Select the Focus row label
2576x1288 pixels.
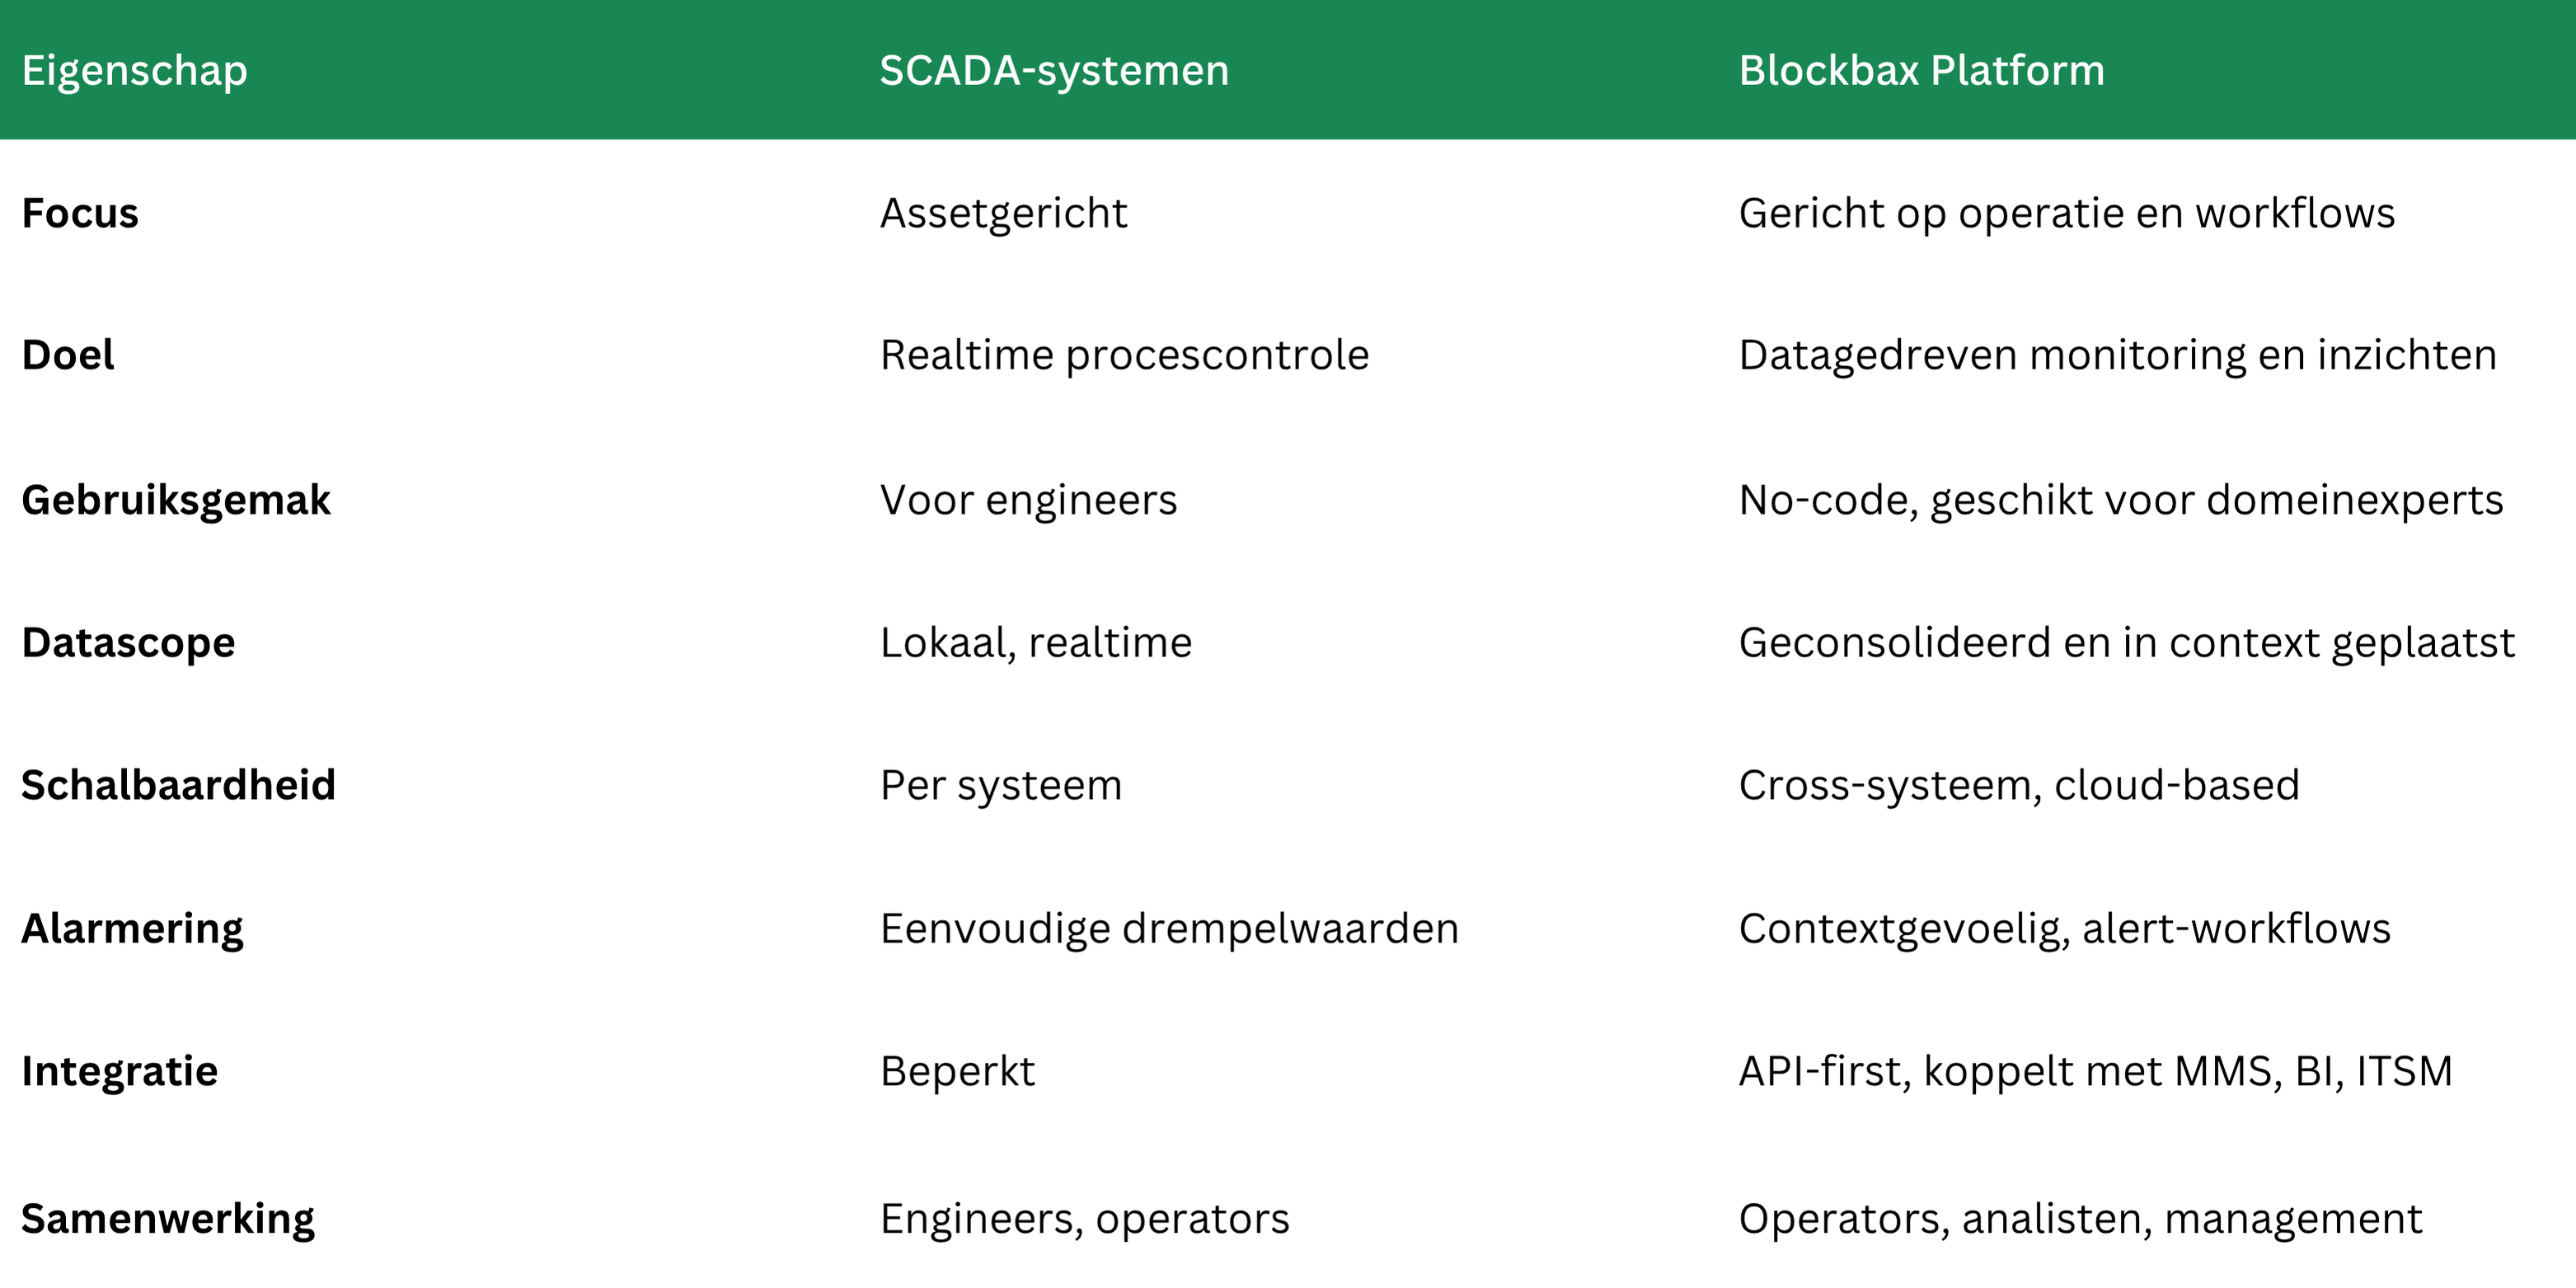(x=80, y=213)
